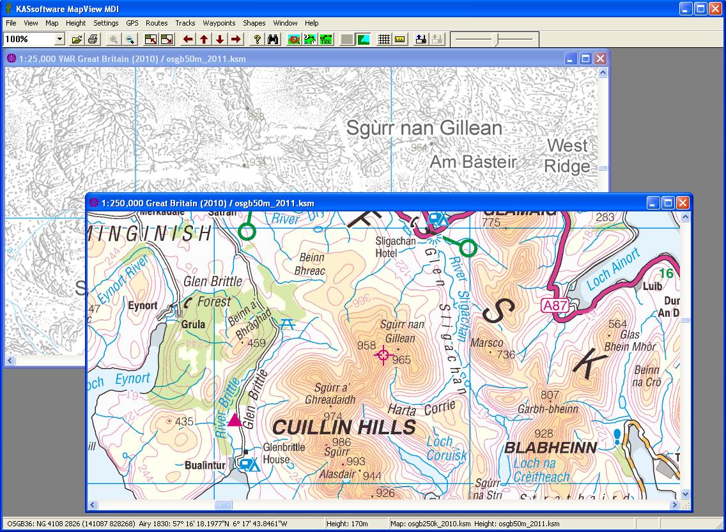Open the GPS menu

[x=132, y=22]
